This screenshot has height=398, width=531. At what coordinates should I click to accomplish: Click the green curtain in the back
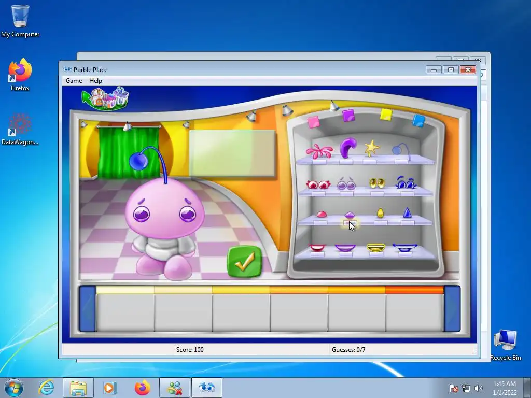(129, 152)
